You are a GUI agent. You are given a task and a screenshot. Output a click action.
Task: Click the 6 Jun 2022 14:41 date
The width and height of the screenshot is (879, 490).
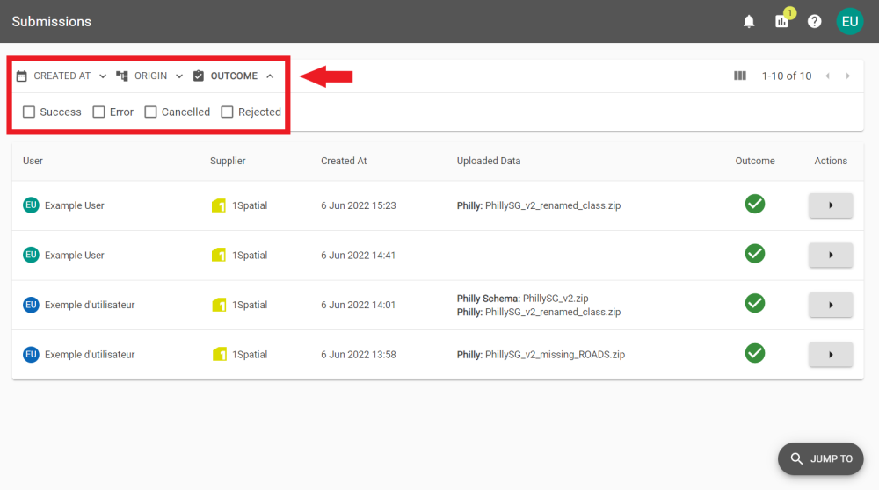click(359, 256)
